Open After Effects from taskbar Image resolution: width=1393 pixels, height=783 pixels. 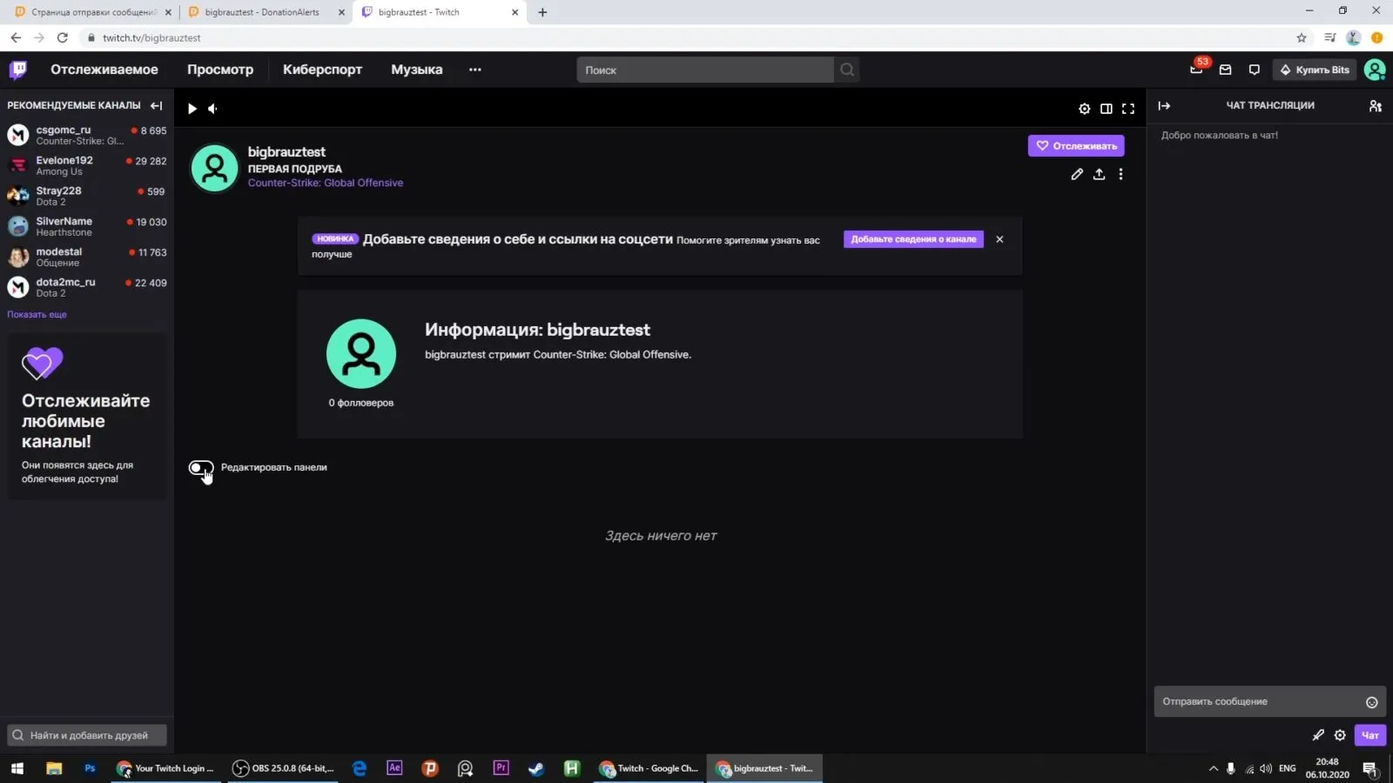click(394, 768)
